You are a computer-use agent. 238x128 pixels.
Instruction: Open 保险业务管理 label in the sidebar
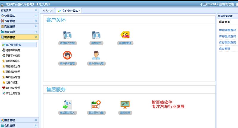click(13, 93)
